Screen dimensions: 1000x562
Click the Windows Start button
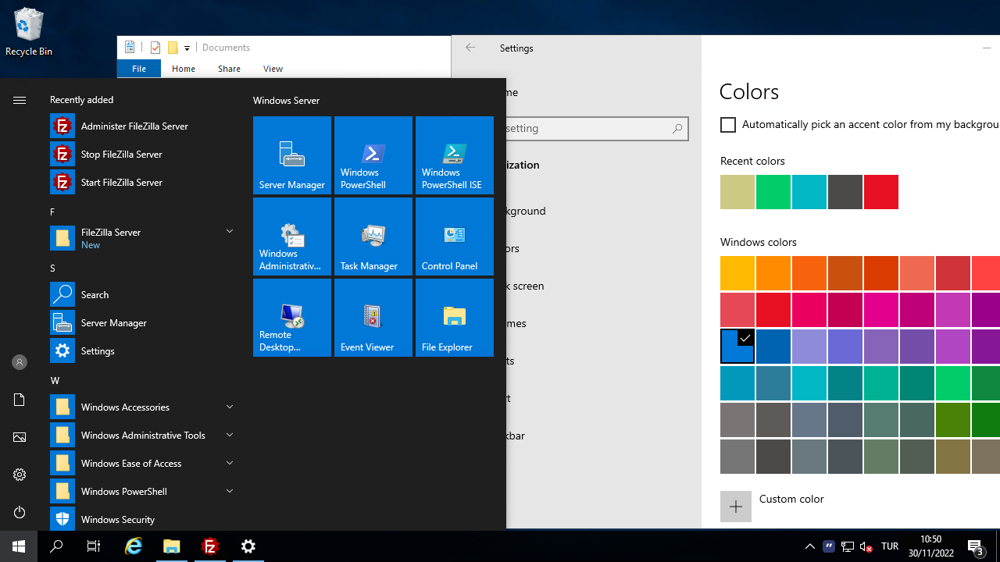click(19, 546)
